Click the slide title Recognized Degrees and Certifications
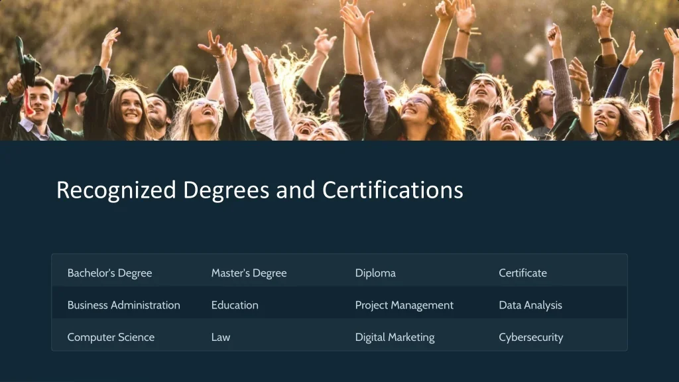Viewport: 679px width, 382px height. [259, 190]
